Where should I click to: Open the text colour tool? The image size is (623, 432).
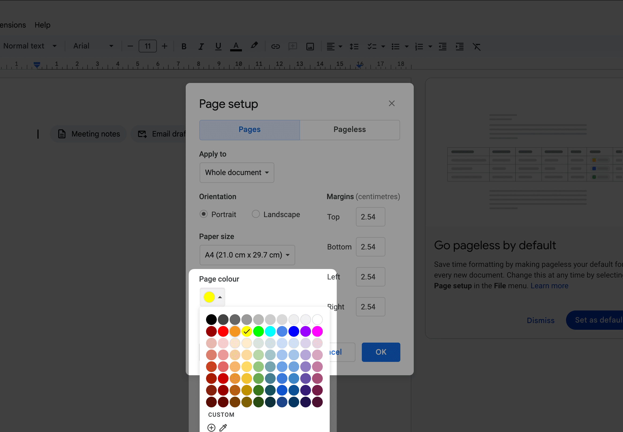236,47
